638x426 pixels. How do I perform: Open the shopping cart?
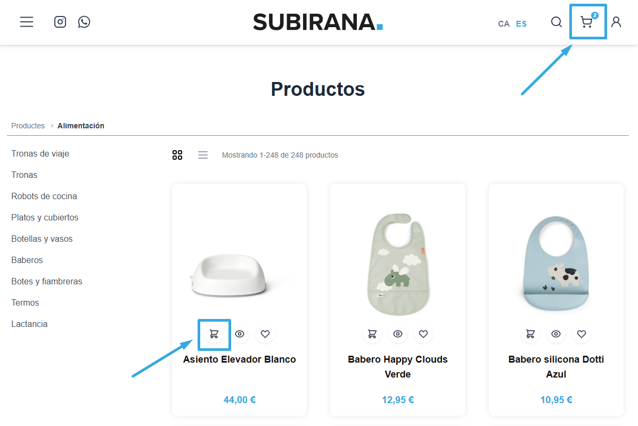point(587,22)
